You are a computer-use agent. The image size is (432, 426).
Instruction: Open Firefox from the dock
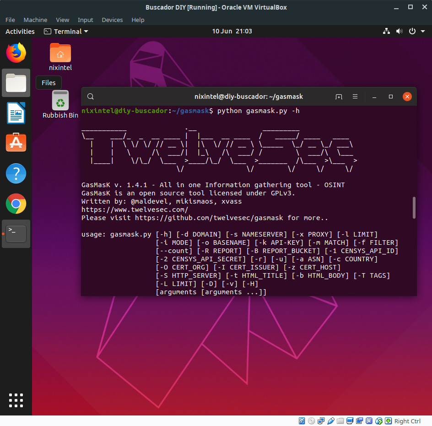pos(16,53)
